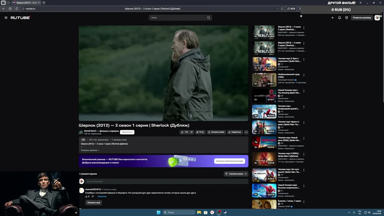Open options for Sherlock 2 сезон 3 серия

[x=304, y=43]
